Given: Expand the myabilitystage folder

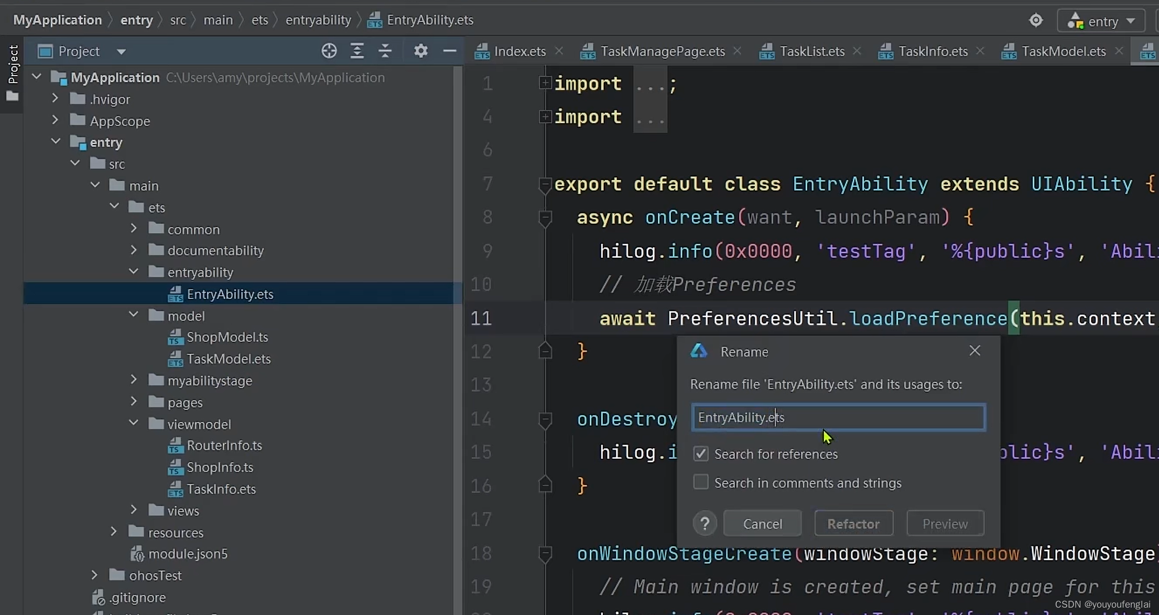Looking at the screenshot, I should tap(134, 380).
